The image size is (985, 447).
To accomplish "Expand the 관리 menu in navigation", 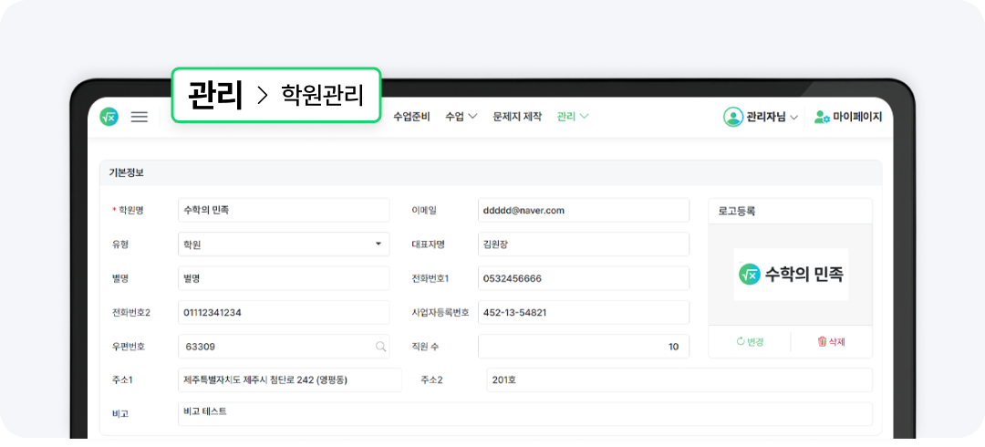I will (x=573, y=117).
